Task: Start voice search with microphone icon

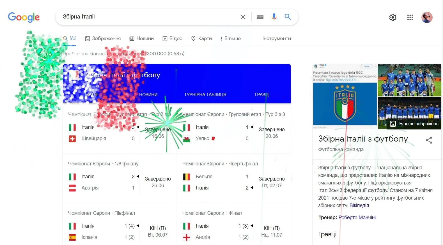Action: click(274, 17)
